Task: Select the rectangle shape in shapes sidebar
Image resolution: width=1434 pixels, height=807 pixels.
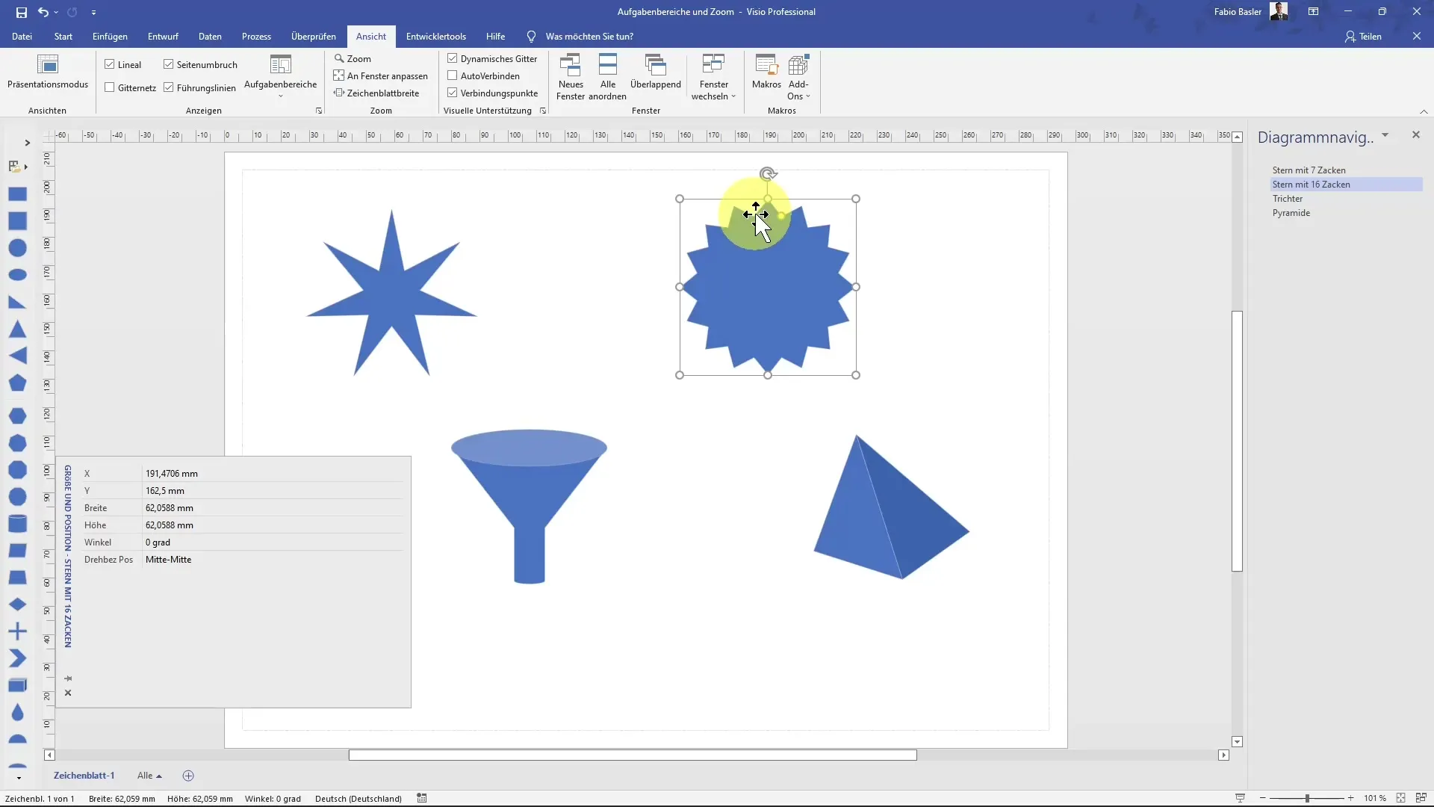Action: [17, 194]
